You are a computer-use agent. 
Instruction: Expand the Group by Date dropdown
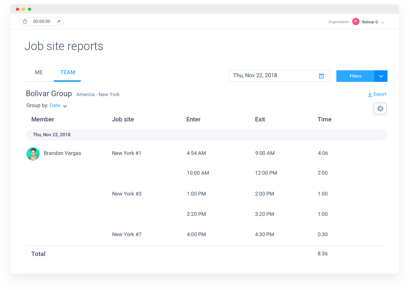[x=65, y=106]
